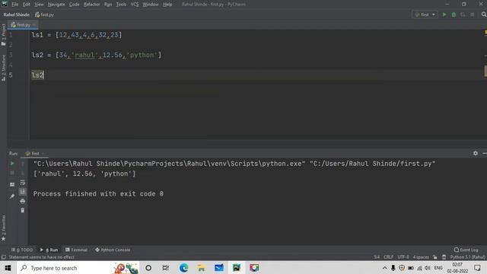The width and height of the screenshot is (487, 274).
Task: Open the run configuration 'first' dropdown
Action: [x=425, y=14]
